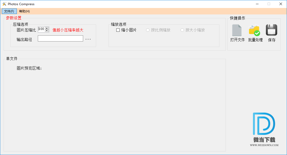
Task: Minimize the Photos Compress window
Action: 257,4
